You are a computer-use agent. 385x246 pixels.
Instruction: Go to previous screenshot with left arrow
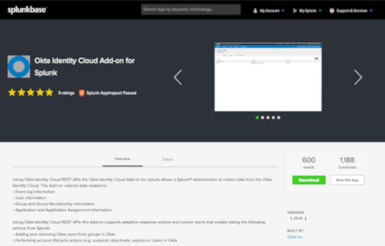178,77
